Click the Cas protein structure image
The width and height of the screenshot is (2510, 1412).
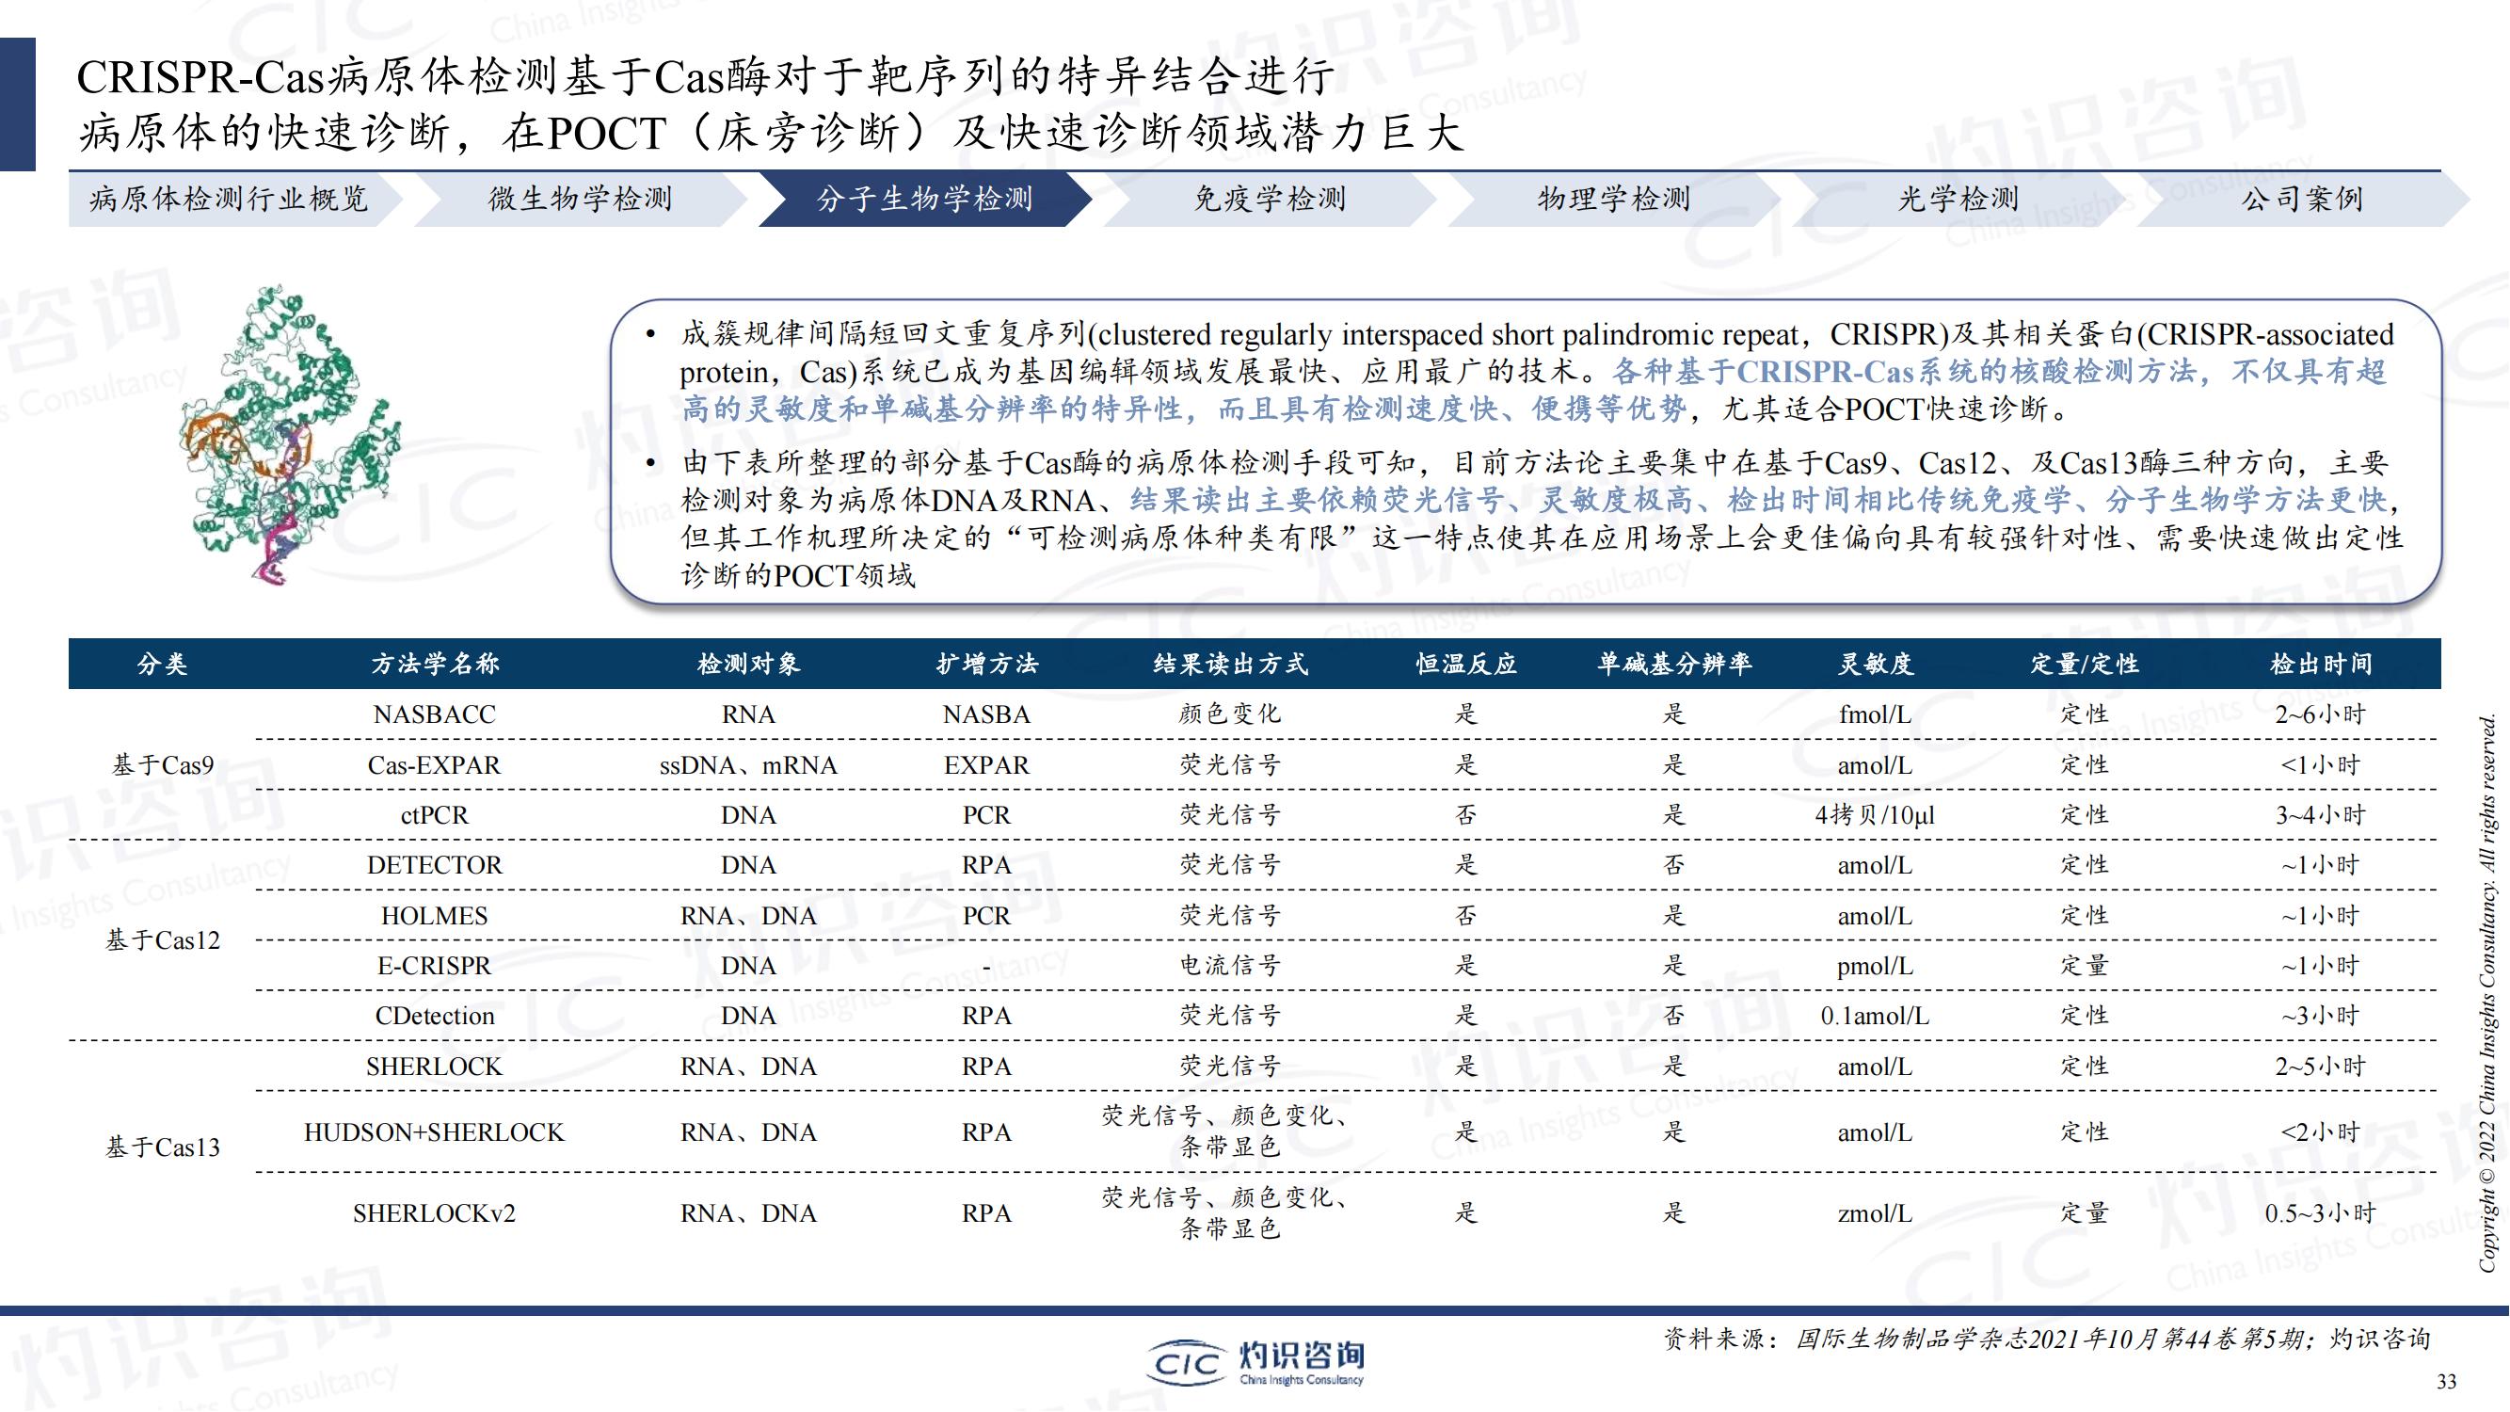pos(289,436)
